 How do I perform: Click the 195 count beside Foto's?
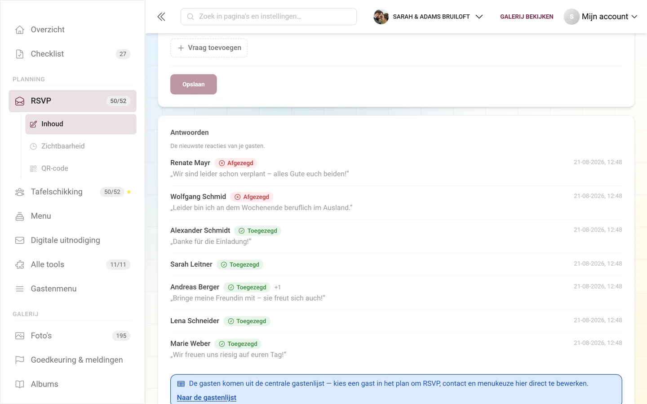tap(121, 336)
